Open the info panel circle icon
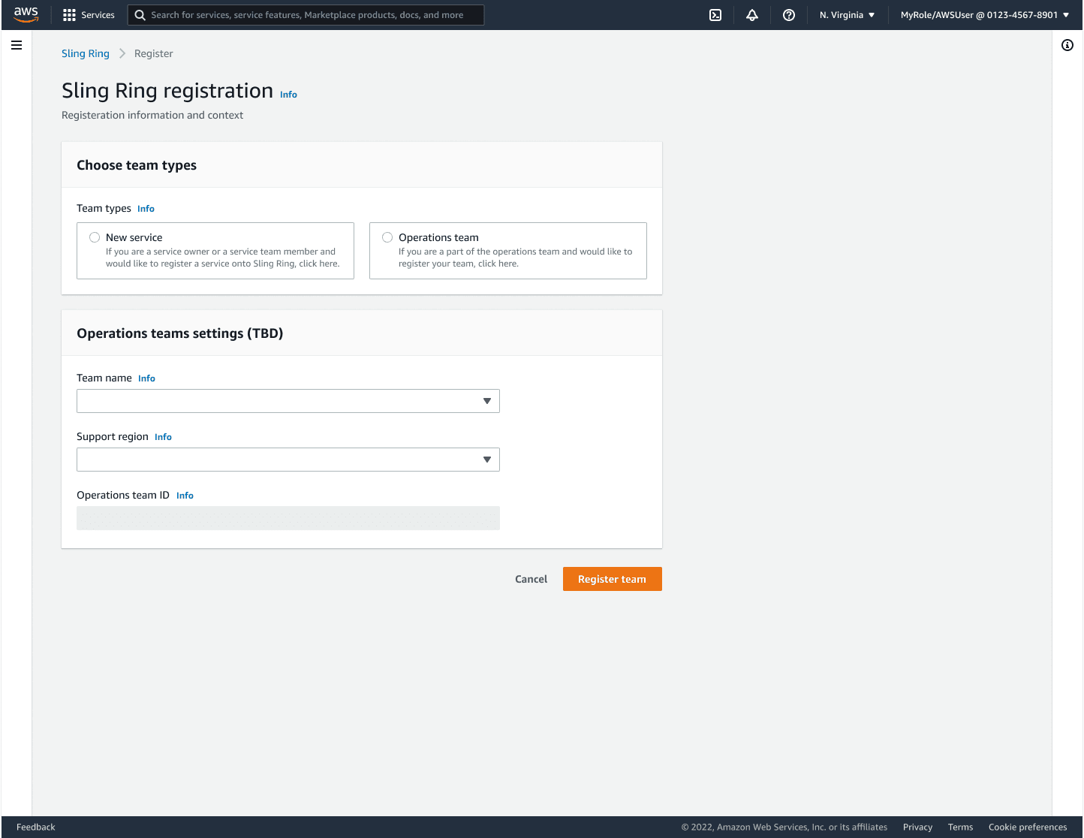 tap(1067, 45)
